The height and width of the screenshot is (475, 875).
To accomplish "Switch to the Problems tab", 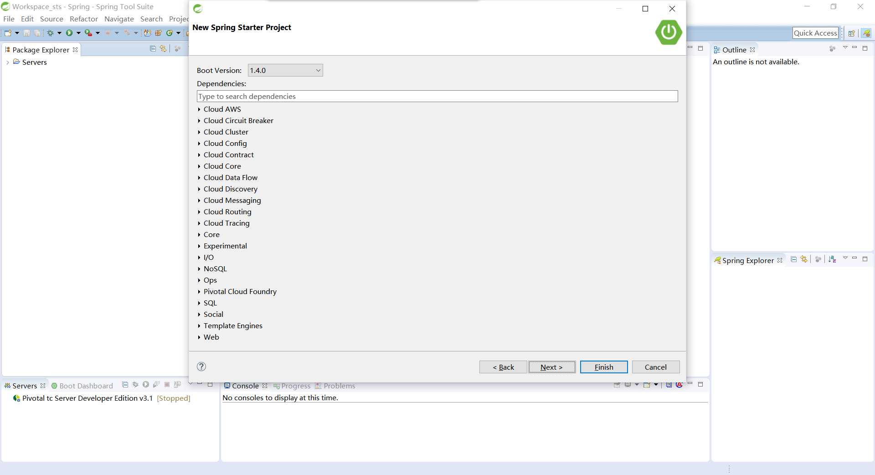I will click(335, 386).
